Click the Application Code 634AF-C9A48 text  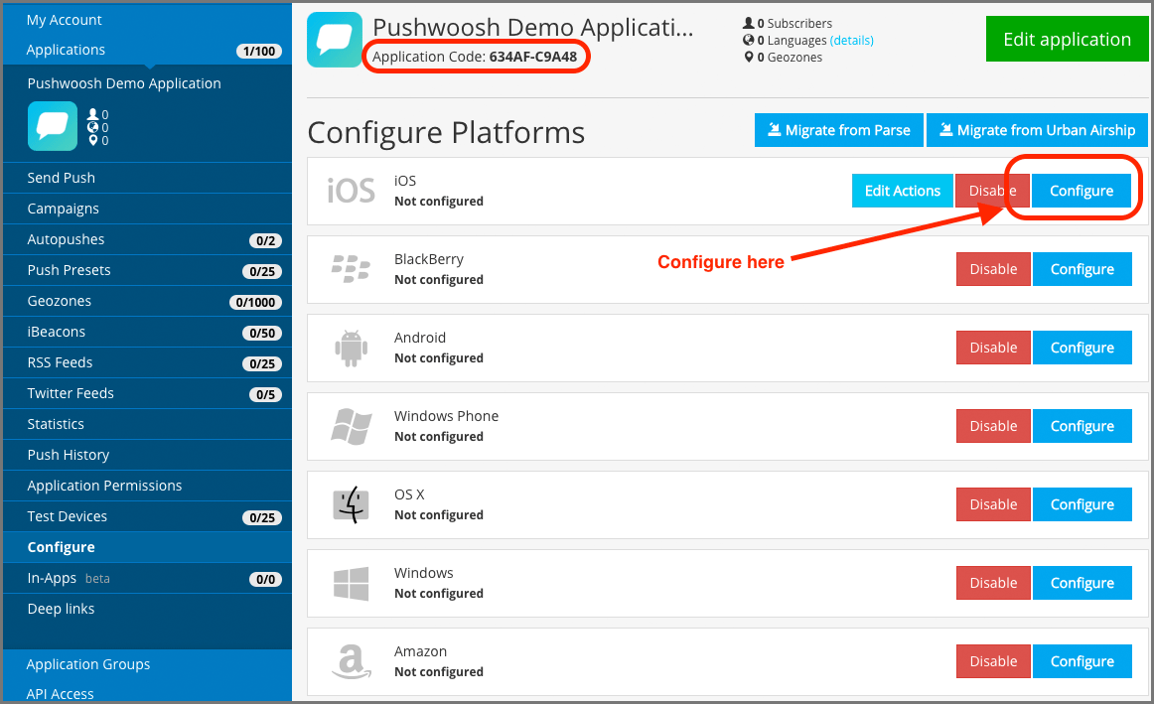pyautogui.click(x=475, y=57)
